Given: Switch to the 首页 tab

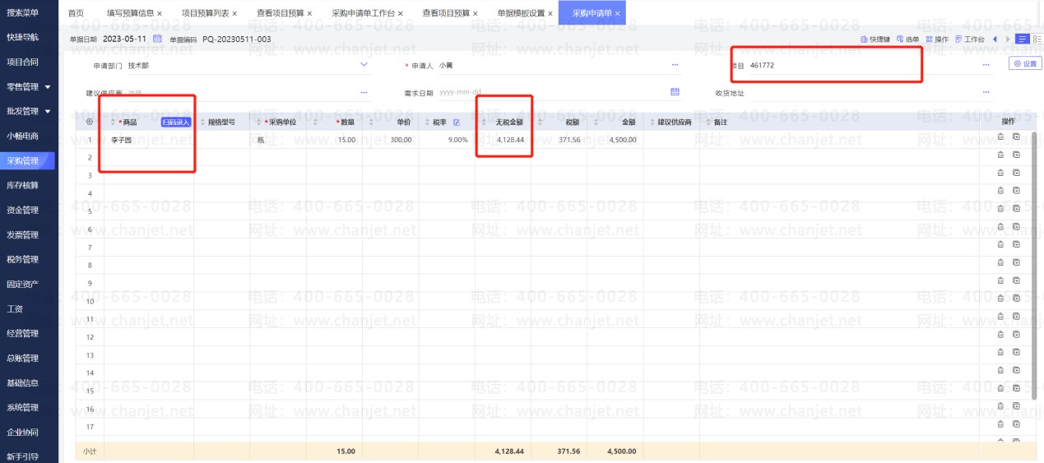Looking at the screenshot, I should pyautogui.click(x=76, y=13).
